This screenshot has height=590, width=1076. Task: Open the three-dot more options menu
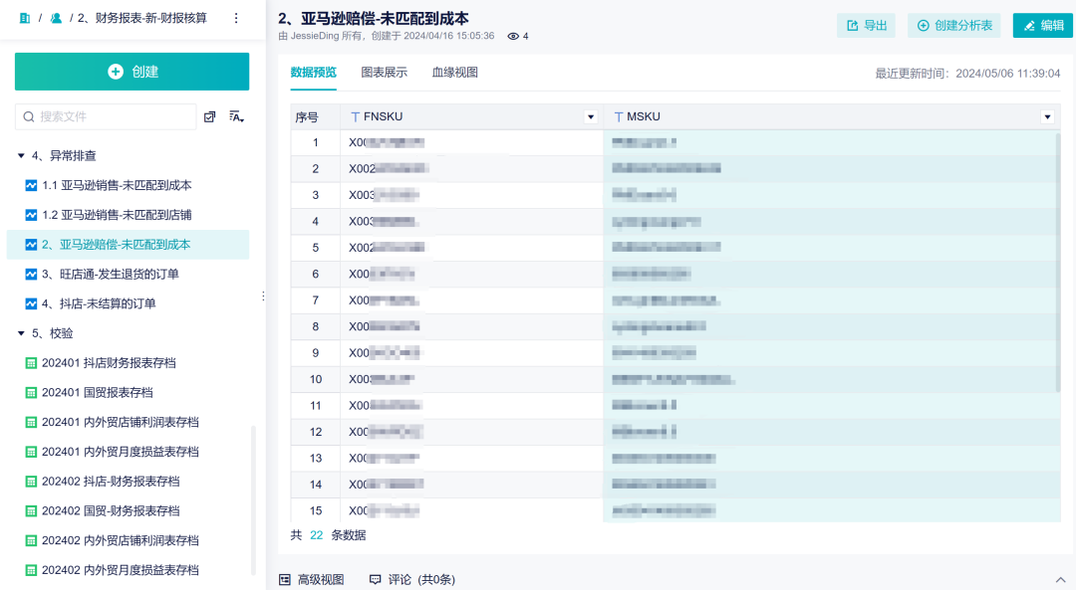(236, 18)
